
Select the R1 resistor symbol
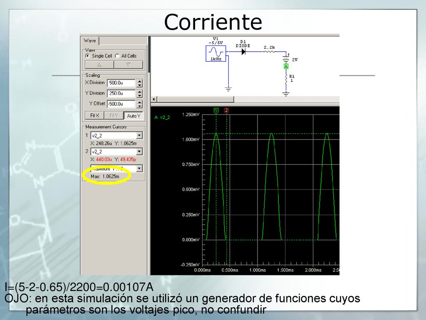286,80
